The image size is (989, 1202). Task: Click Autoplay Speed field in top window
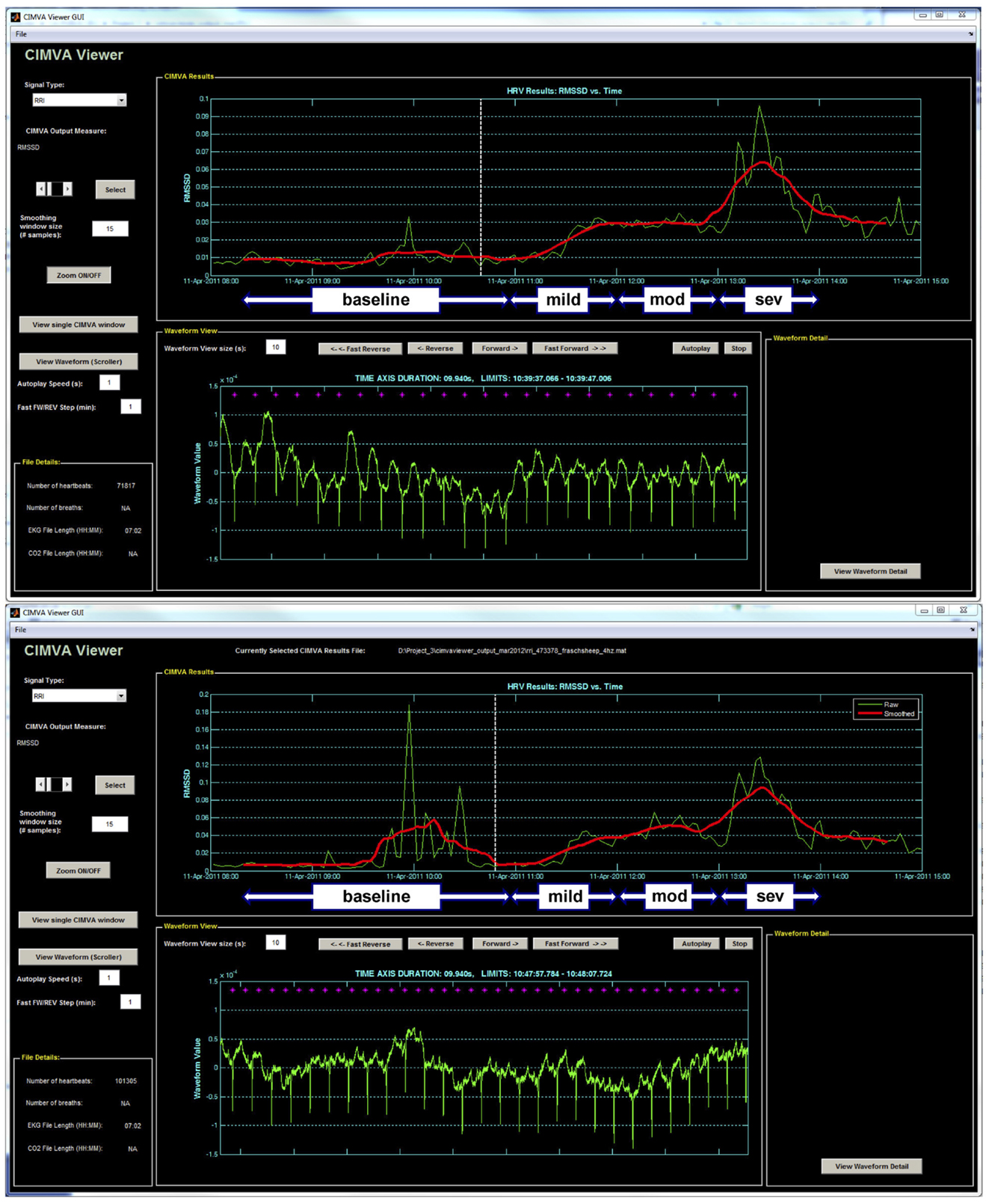click(109, 383)
